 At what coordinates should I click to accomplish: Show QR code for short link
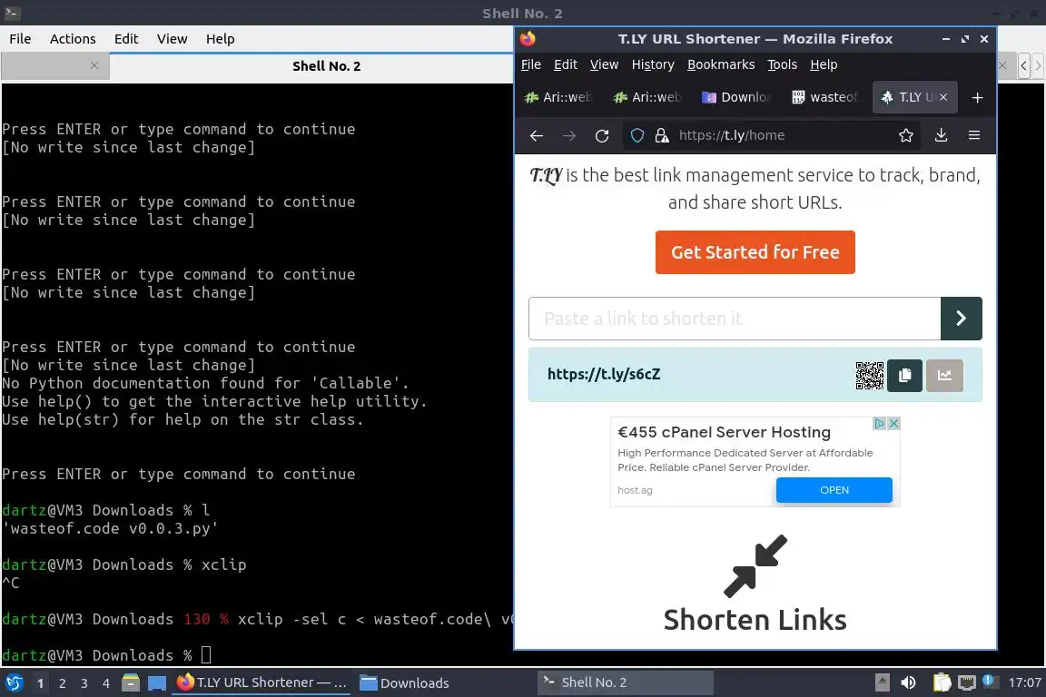pyautogui.click(x=870, y=376)
